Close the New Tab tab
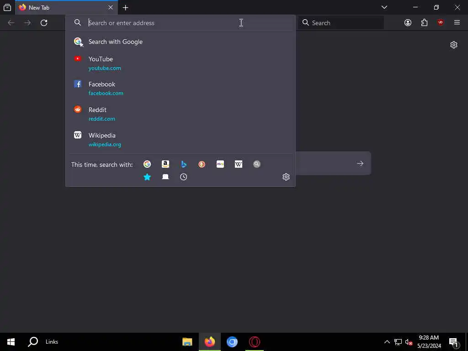The height and width of the screenshot is (351, 468). (x=111, y=7)
